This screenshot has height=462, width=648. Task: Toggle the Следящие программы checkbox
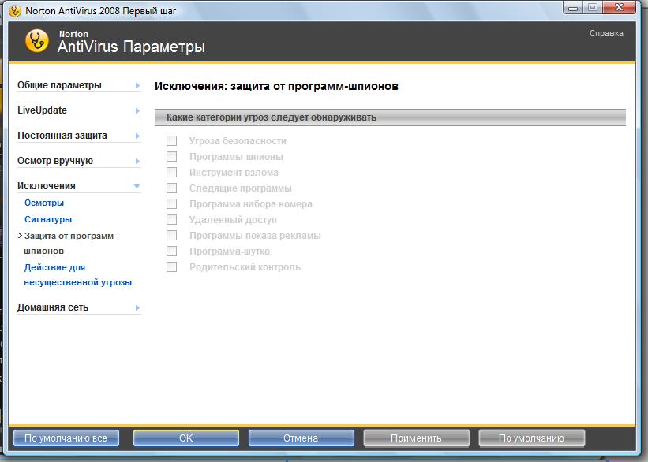pyautogui.click(x=171, y=188)
